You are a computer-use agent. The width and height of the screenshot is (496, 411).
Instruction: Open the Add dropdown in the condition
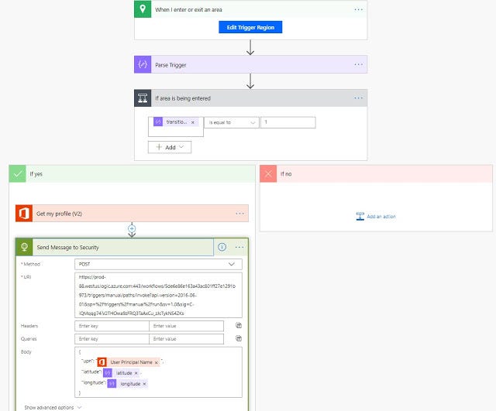pos(169,146)
